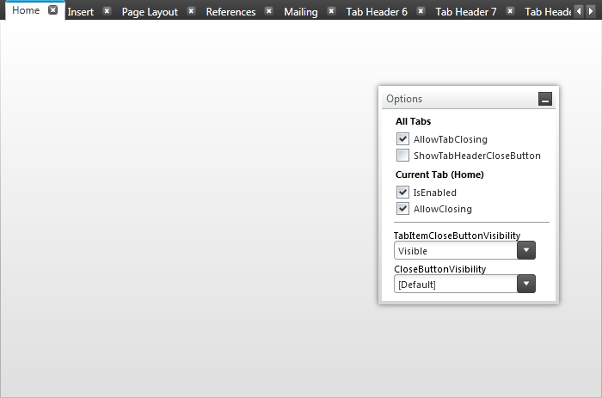The width and height of the screenshot is (602, 398).
Task: Close Tab Header 6
Action: pyautogui.click(x=421, y=11)
